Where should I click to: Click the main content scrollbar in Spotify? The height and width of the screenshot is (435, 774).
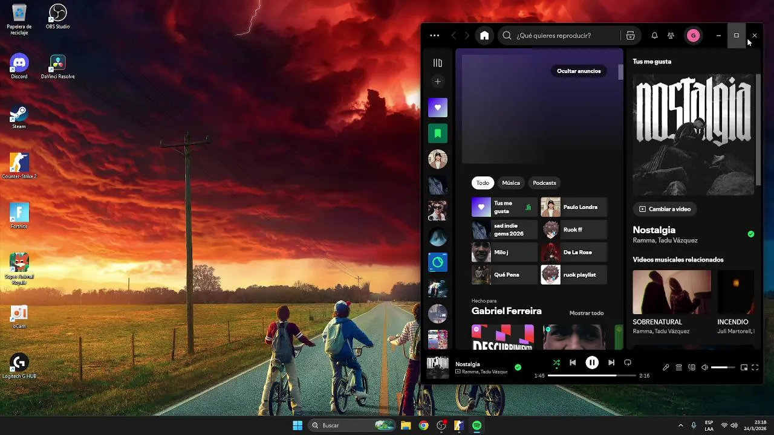tap(620, 72)
